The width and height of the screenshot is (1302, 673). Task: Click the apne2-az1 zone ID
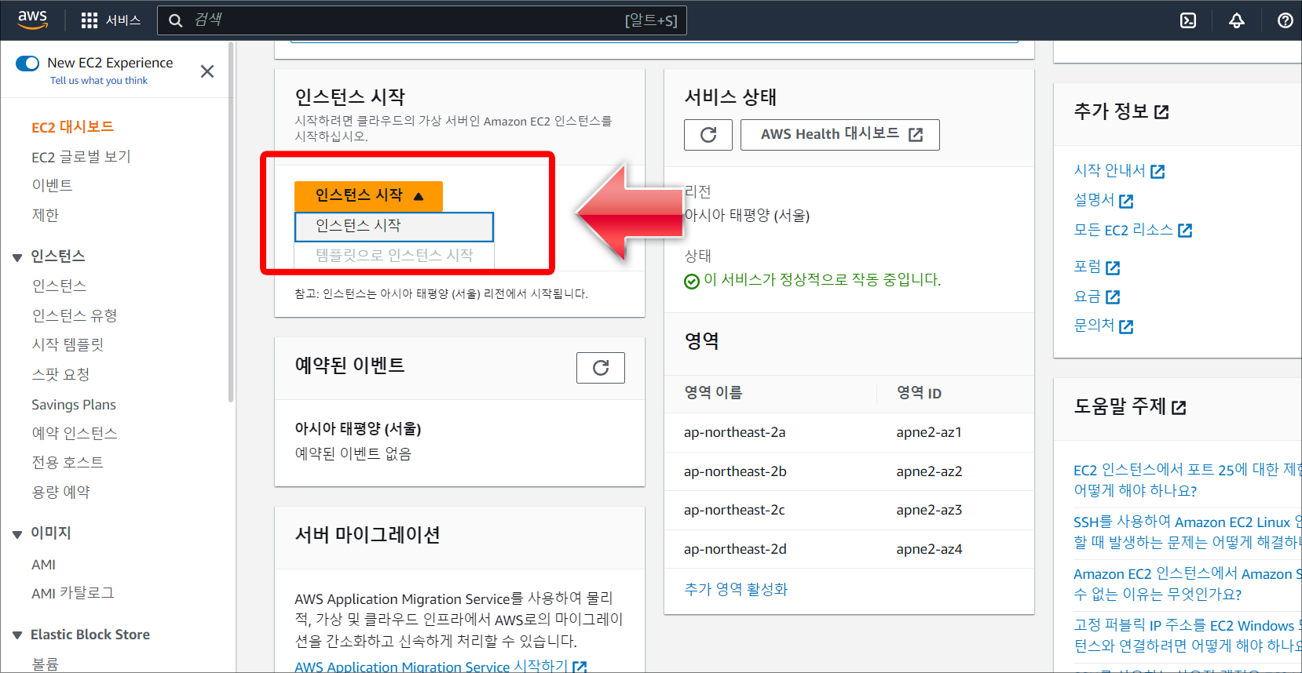(x=929, y=432)
